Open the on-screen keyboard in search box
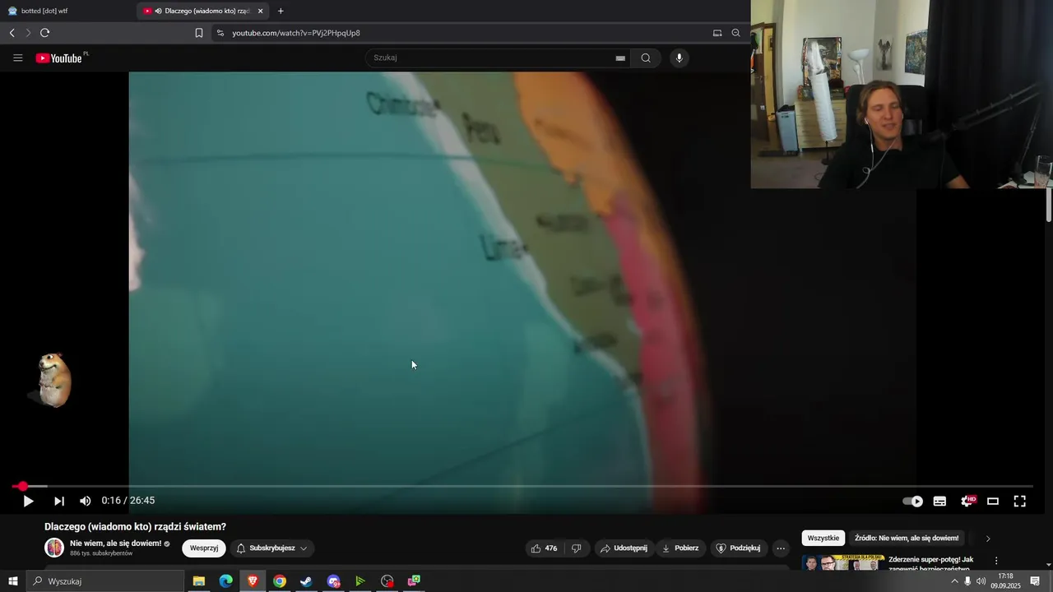Screen dimensions: 1053x592 (620, 58)
